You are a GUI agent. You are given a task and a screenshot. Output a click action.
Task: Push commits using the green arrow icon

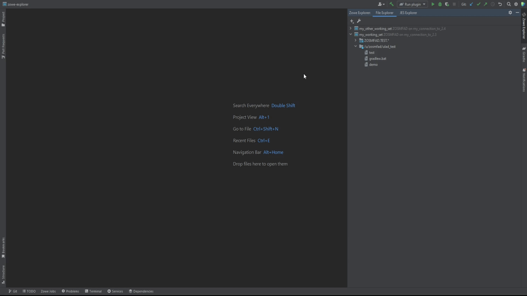pos(486,4)
